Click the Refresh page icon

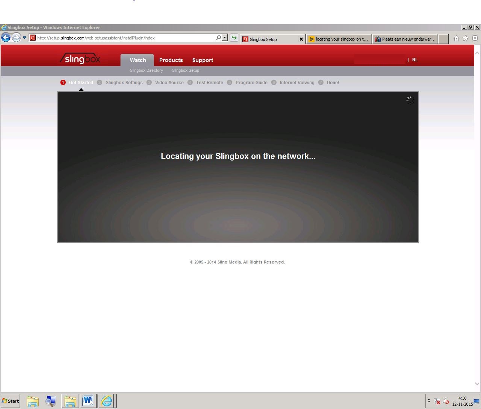pos(234,38)
